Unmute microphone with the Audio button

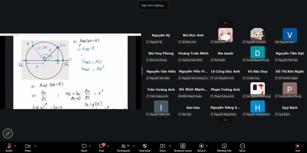(9, 147)
